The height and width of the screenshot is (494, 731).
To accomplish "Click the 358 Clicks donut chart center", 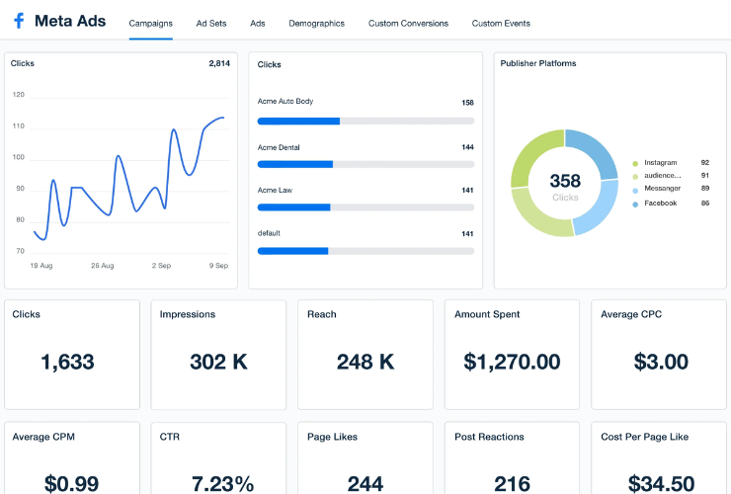I will (x=565, y=185).
